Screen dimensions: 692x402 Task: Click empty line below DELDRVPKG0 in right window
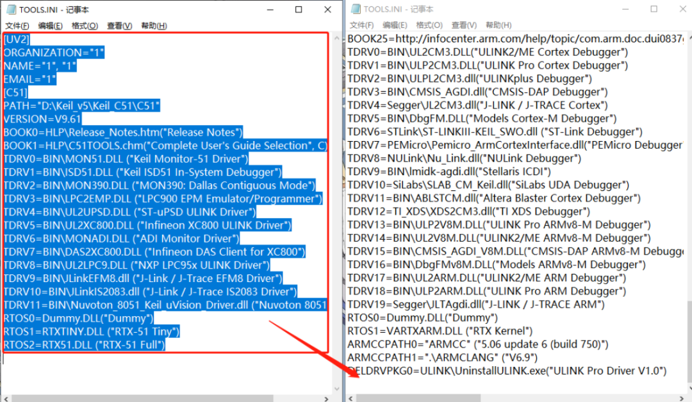point(515,384)
